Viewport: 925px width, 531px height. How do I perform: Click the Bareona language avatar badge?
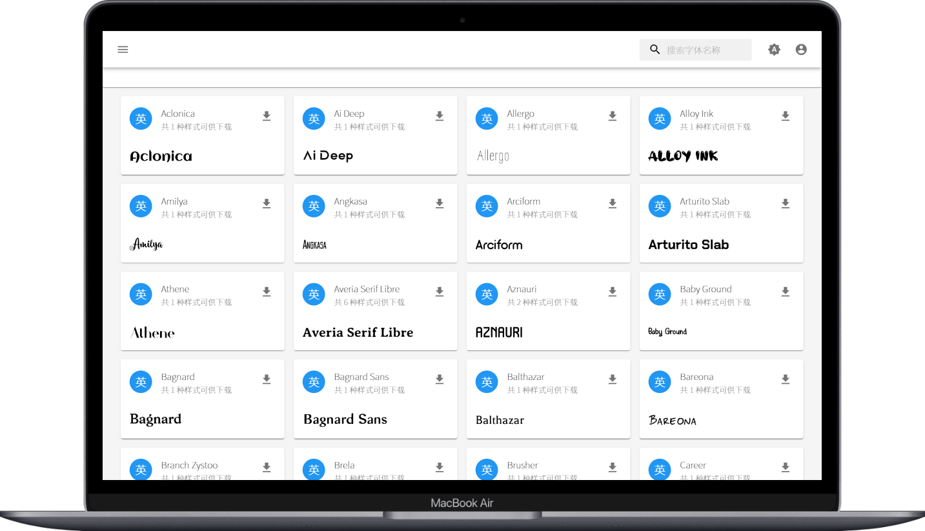click(x=660, y=382)
